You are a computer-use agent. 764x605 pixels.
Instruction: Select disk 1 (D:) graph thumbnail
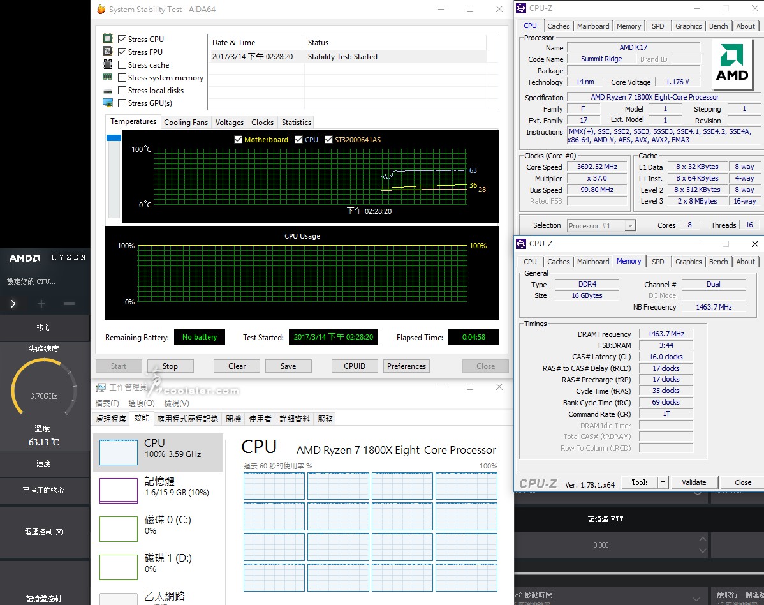point(119,567)
